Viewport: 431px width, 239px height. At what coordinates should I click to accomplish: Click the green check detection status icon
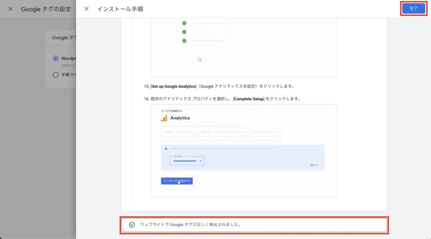tap(132, 225)
